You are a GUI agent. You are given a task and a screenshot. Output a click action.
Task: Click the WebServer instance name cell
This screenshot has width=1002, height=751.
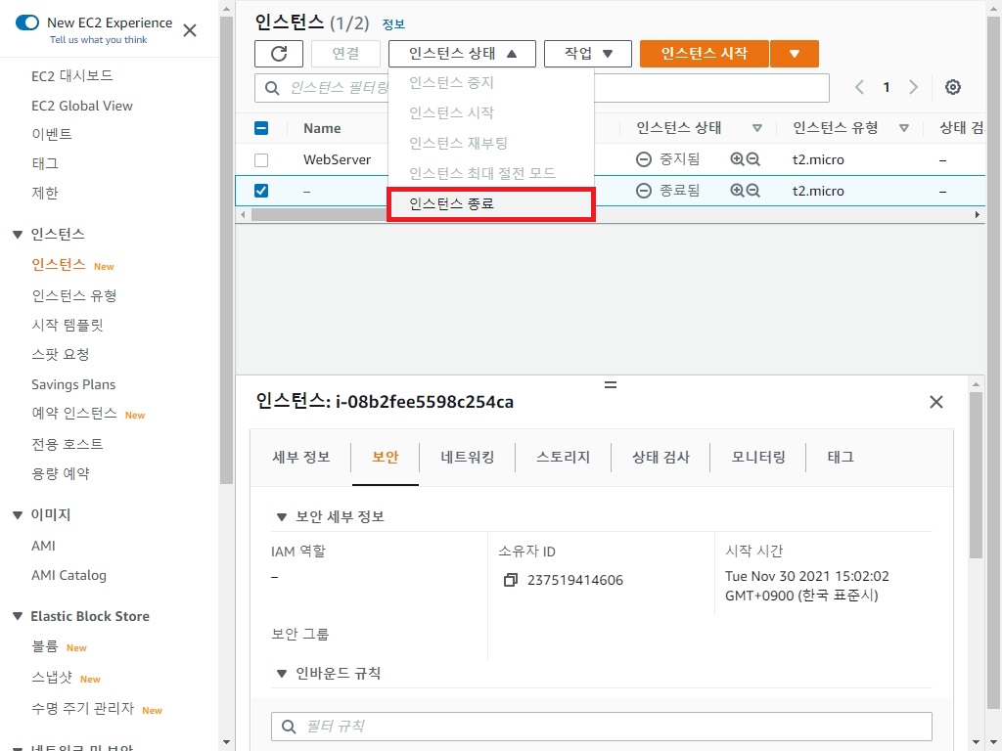click(x=337, y=159)
